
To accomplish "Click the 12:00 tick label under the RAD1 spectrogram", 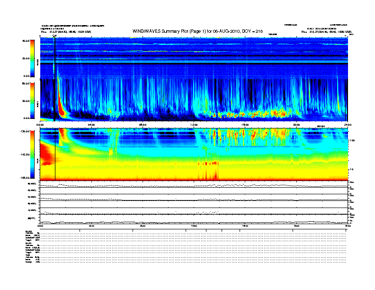I will click(x=194, y=125).
